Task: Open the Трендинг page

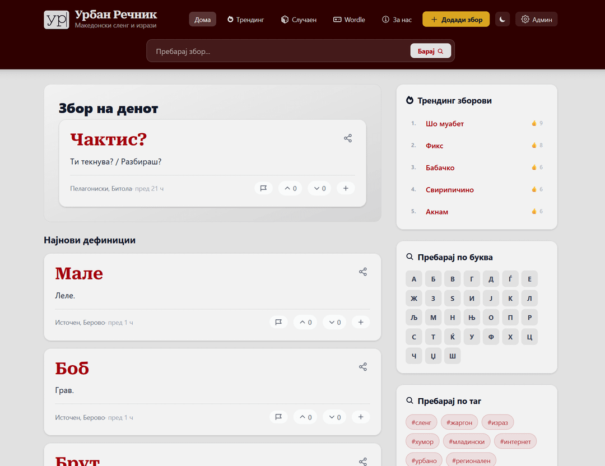Action: pos(245,20)
